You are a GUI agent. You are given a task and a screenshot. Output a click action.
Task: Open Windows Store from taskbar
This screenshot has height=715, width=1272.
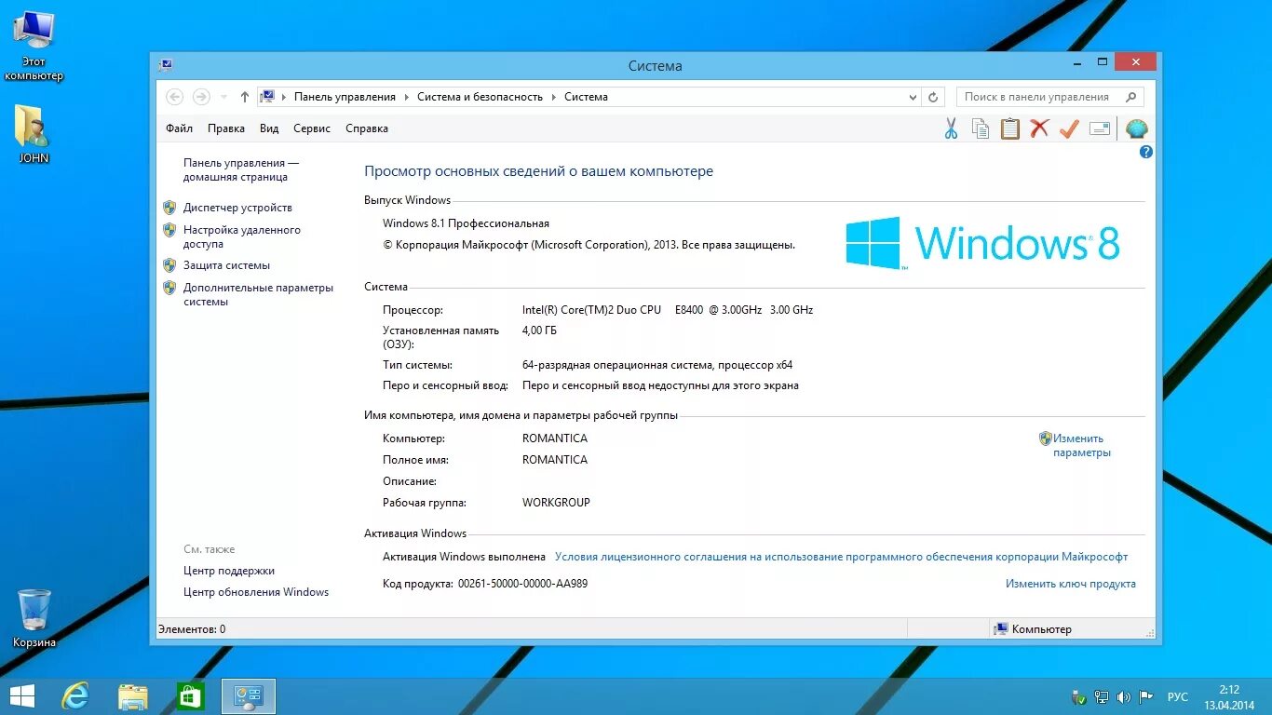click(190, 696)
